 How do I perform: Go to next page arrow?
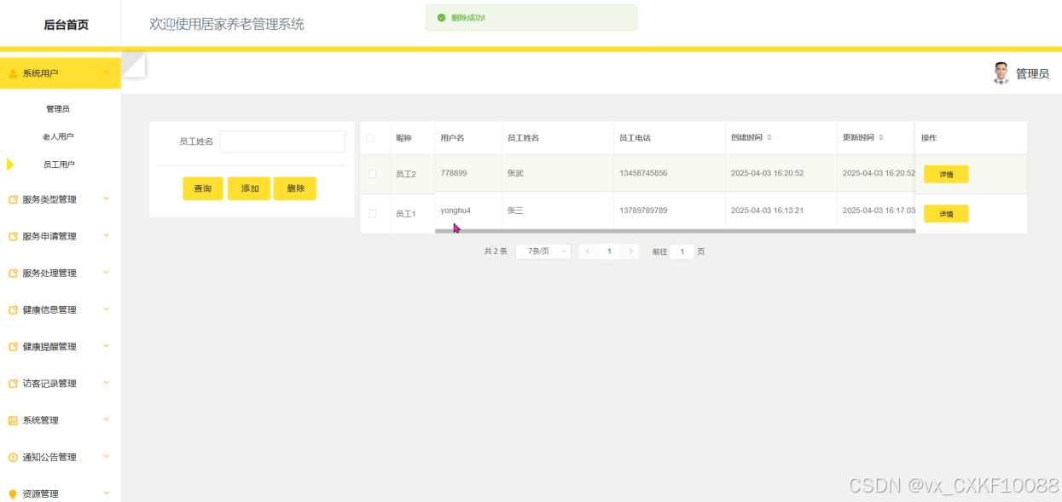(x=630, y=251)
